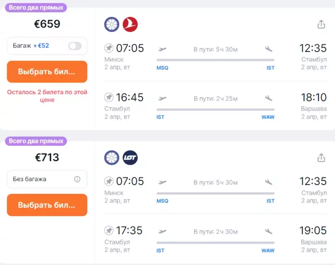Click the pin icon next to 16:45
The image size is (335, 265).
(109, 97)
